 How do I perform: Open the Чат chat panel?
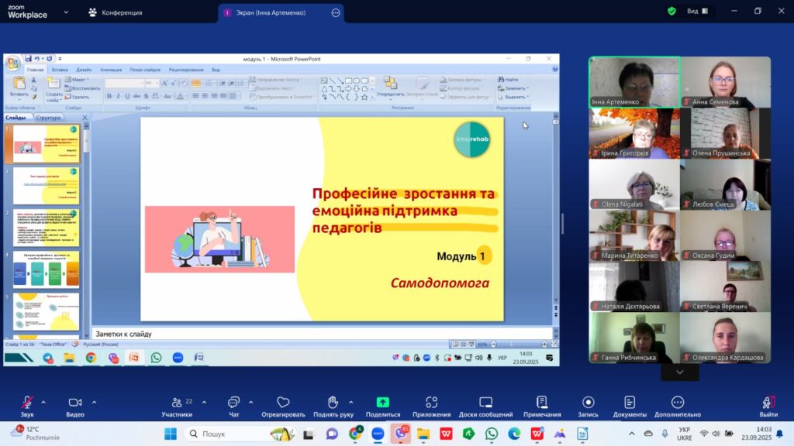coord(233,403)
